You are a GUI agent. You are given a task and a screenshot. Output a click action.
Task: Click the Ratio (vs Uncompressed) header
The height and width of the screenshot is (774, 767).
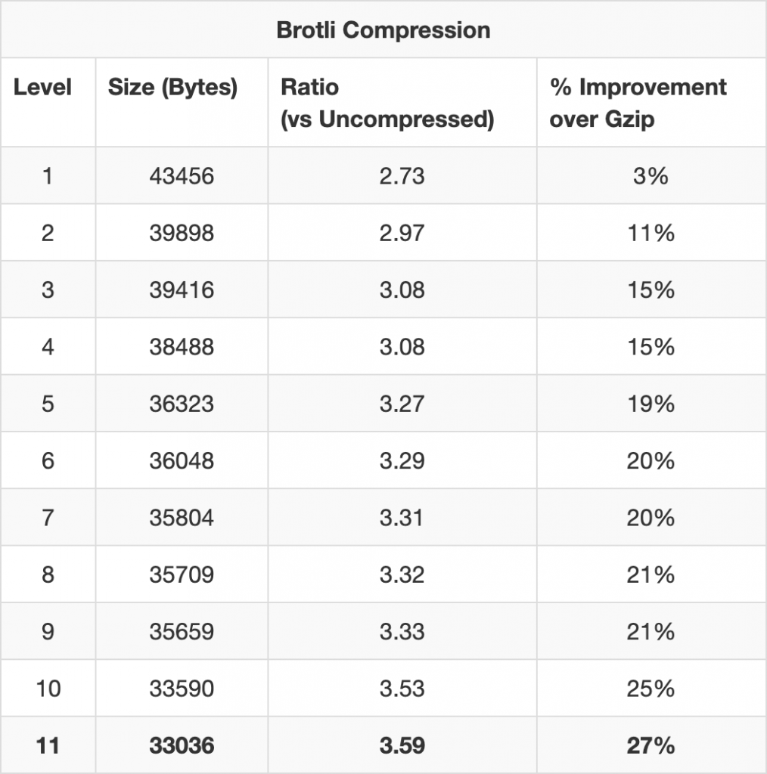pyautogui.click(x=387, y=104)
